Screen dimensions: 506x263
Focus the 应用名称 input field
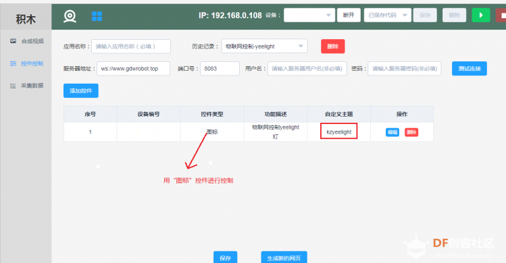[131, 47]
